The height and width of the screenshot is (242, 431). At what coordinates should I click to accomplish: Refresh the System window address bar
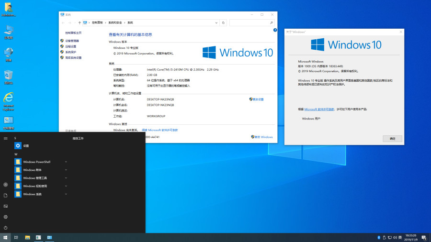click(x=223, y=23)
